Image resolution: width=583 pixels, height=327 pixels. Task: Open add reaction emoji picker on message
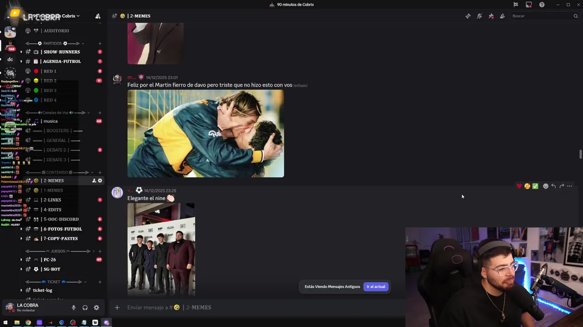click(546, 186)
